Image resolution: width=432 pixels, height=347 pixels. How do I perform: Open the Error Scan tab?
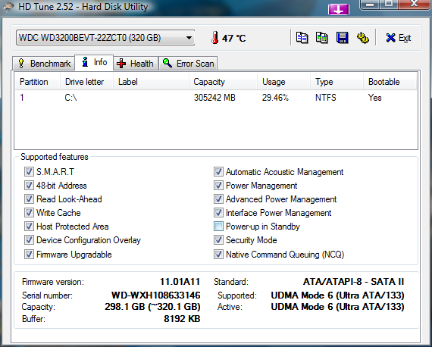[188, 64]
